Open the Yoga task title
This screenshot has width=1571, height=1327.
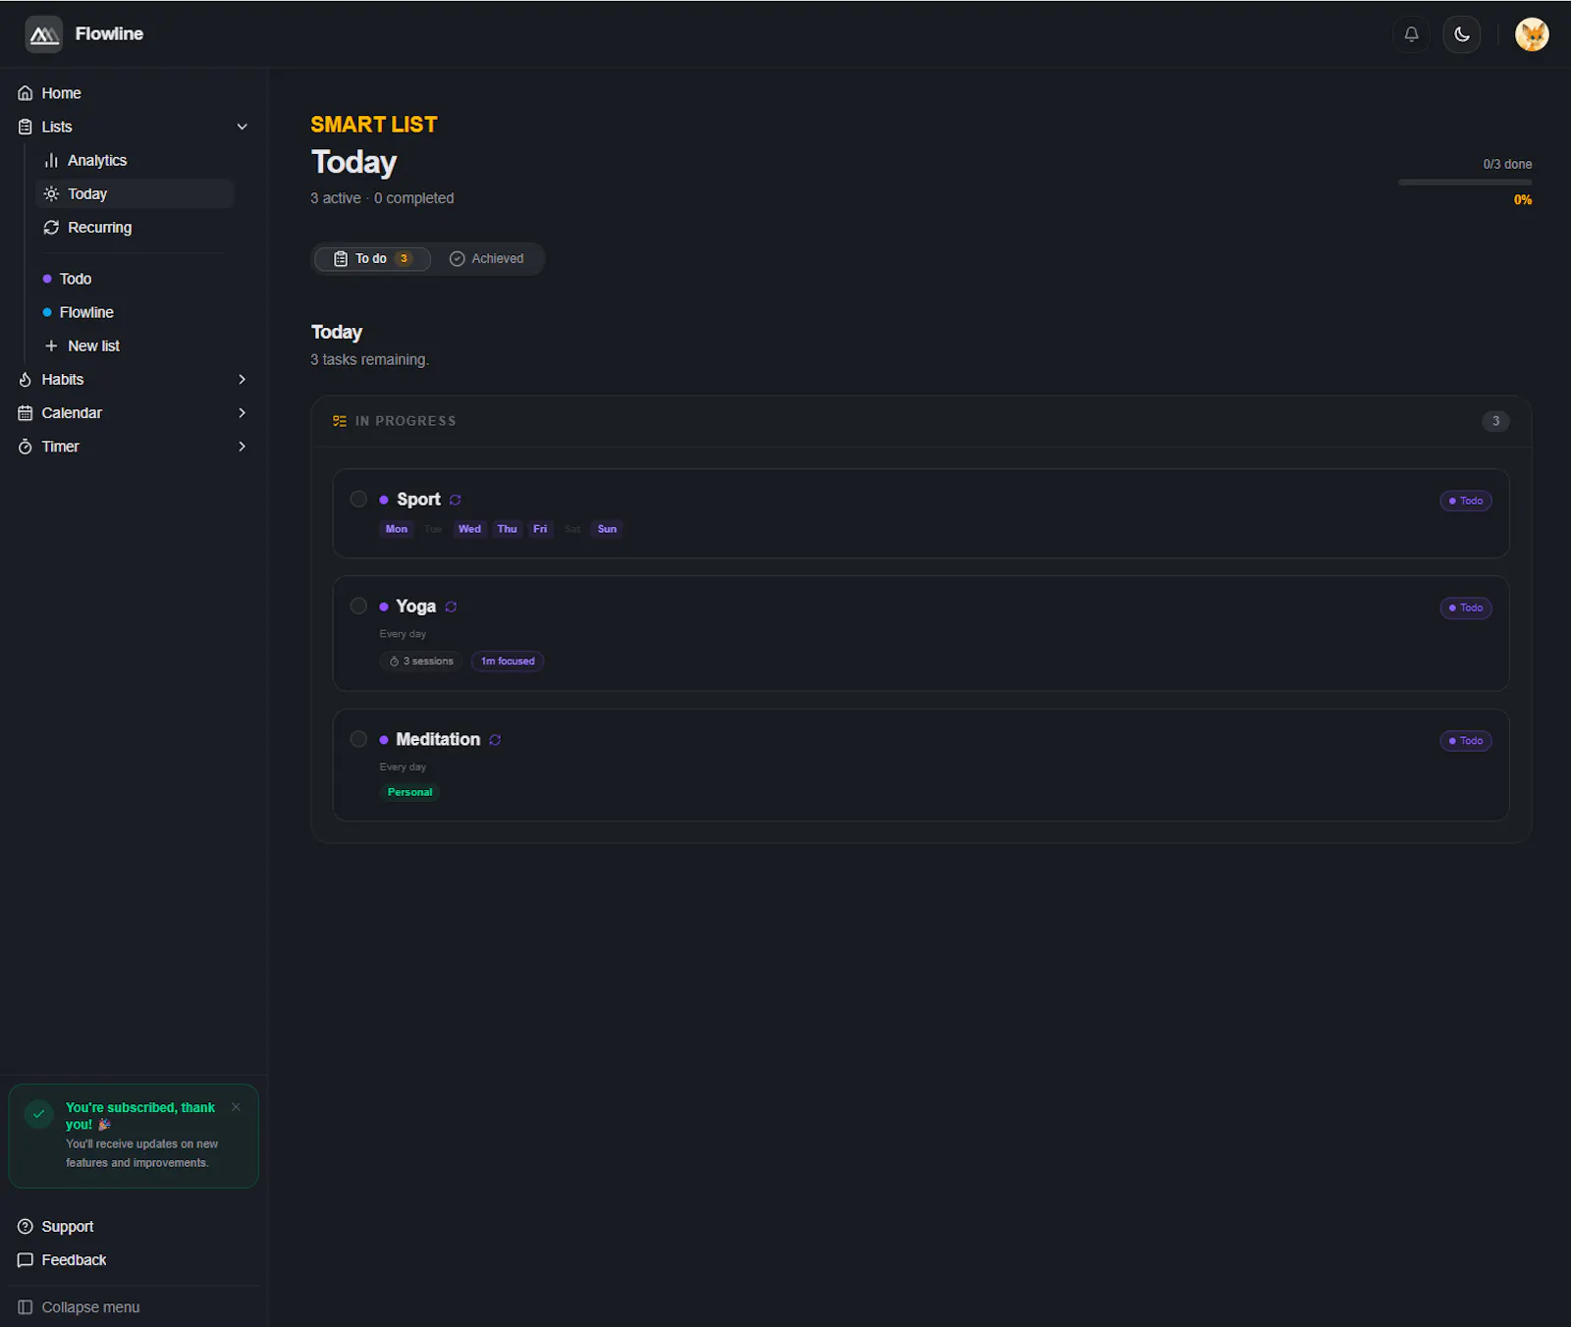(416, 606)
